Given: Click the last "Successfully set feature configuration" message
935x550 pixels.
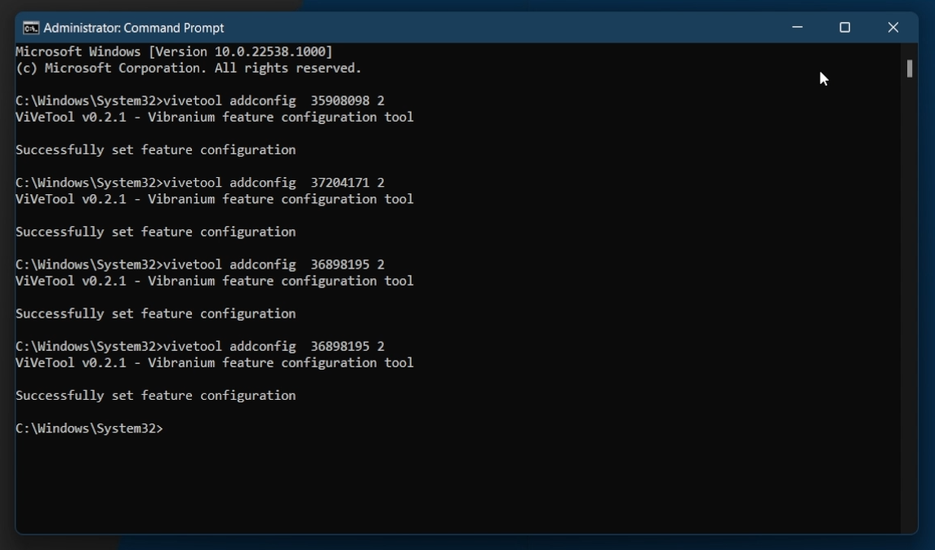Looking at the screenshot, I should coord(155,396).
